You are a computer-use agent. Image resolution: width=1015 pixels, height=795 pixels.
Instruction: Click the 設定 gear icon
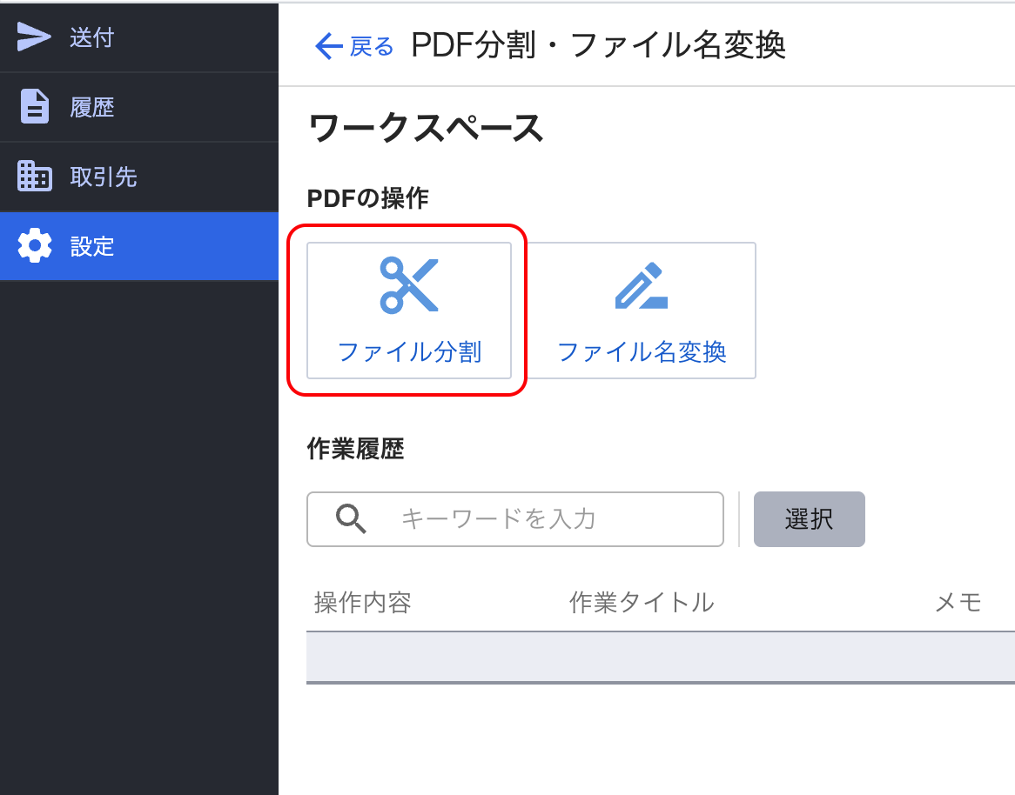pyautogui.click(x=35, y=246)
